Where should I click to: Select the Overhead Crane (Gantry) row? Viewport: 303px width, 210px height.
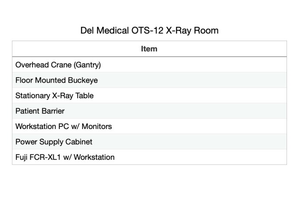click(149, 65)
